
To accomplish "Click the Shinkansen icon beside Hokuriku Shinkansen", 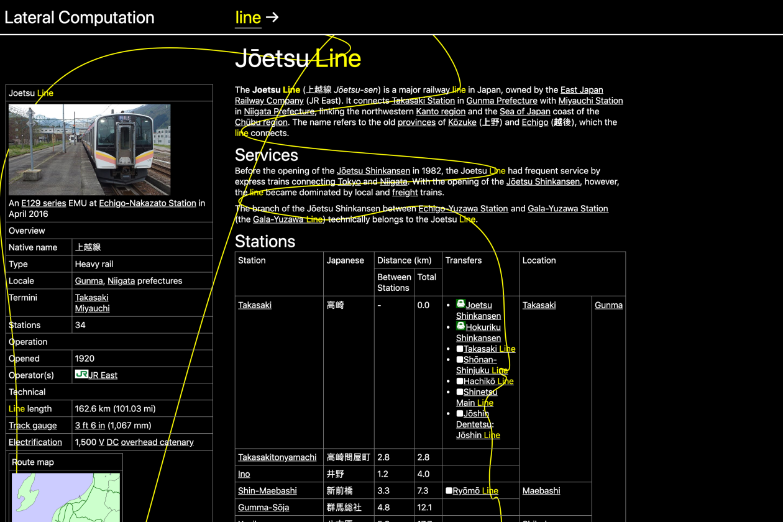I will pyautogui.click(x=460, y=326).
